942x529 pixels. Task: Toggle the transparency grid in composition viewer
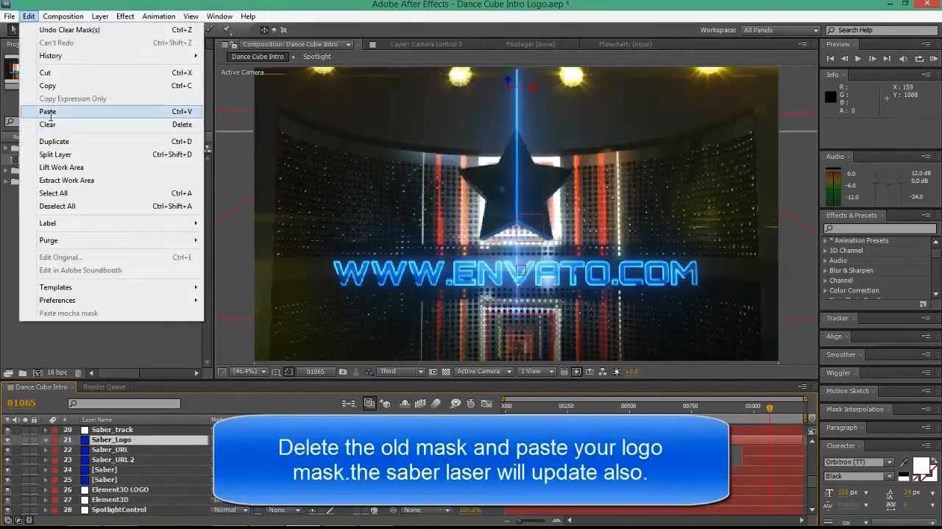point(446,372)
